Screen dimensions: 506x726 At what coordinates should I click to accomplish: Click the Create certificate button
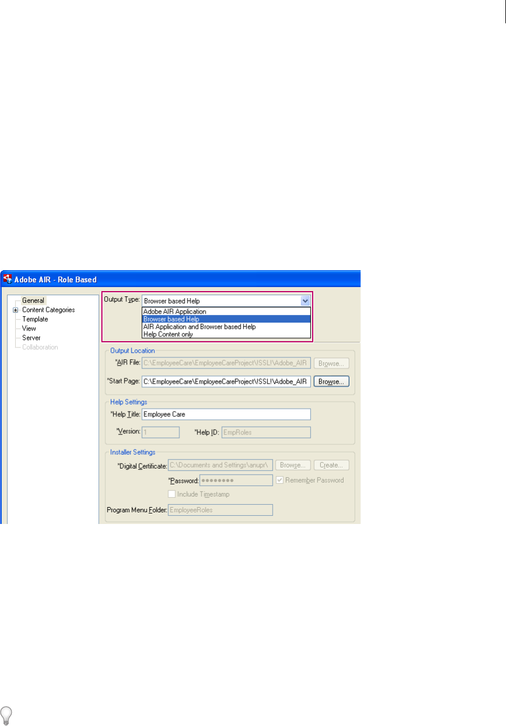[331, 465]
